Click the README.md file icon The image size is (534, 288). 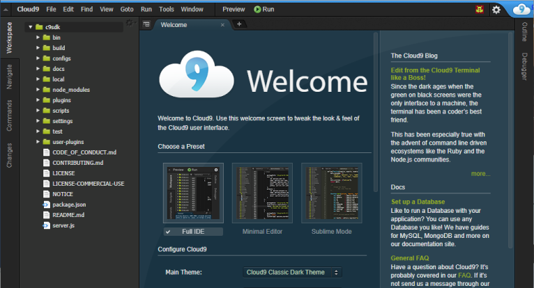(x=46, y=215)
